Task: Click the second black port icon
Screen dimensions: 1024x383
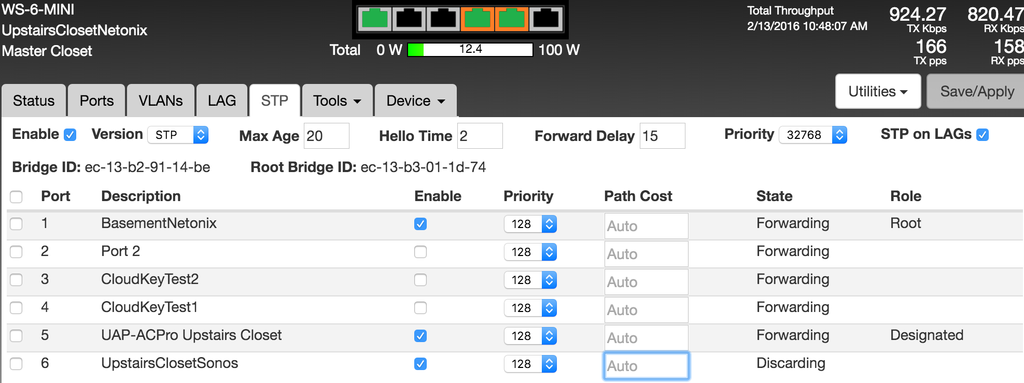Action: (x=409, y=19)
